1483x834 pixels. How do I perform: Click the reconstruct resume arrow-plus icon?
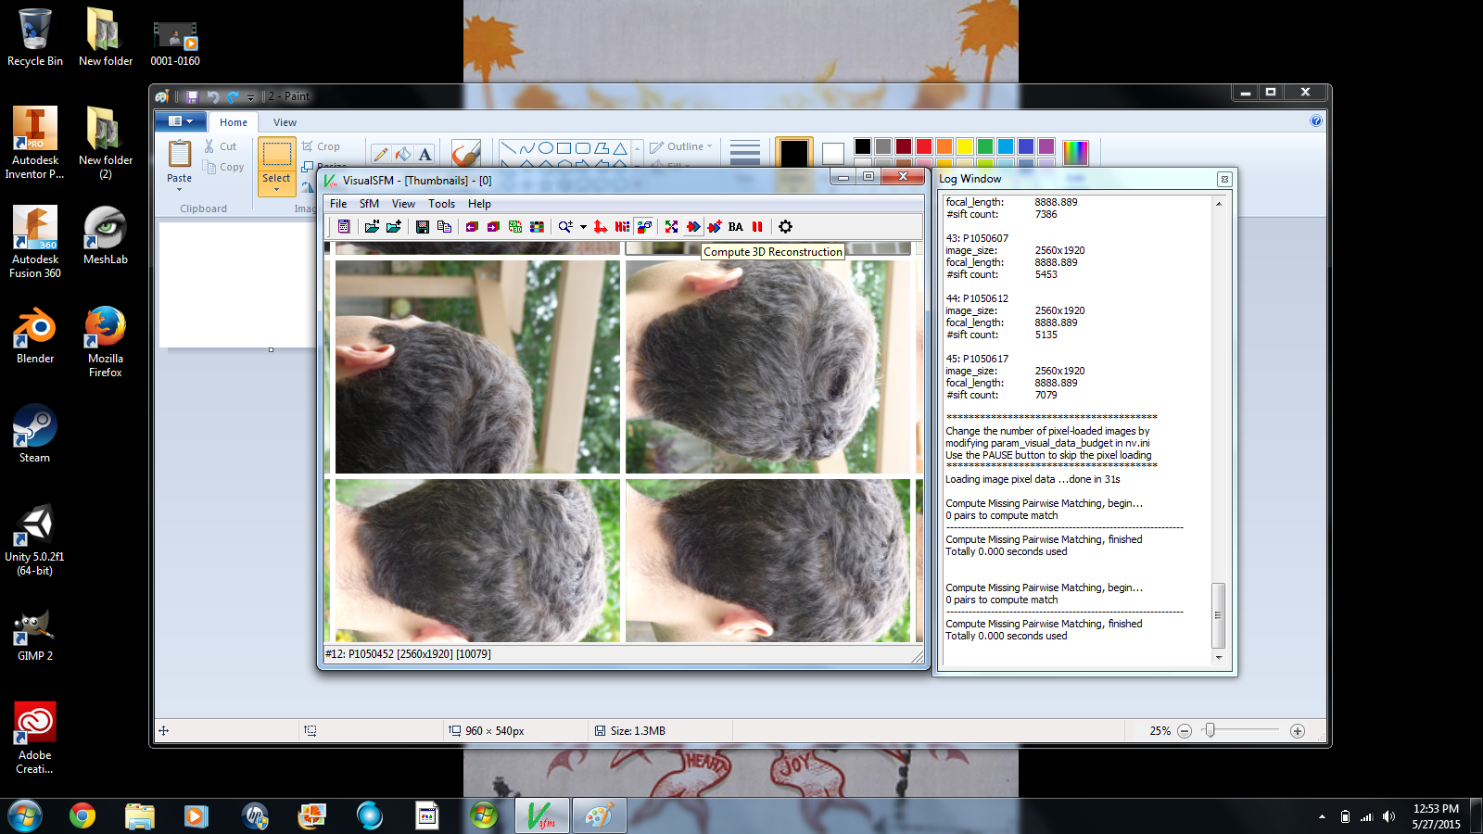click(715, 227)
